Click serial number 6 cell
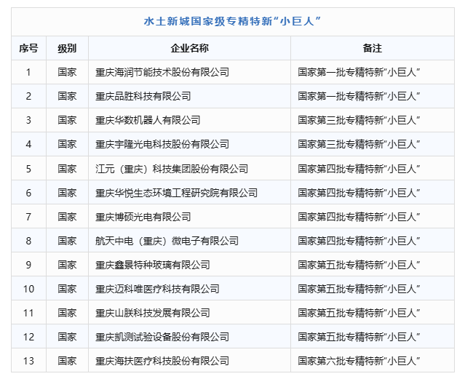 (28, 193)
